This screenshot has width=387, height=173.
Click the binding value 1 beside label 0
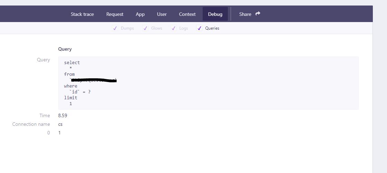59,133
